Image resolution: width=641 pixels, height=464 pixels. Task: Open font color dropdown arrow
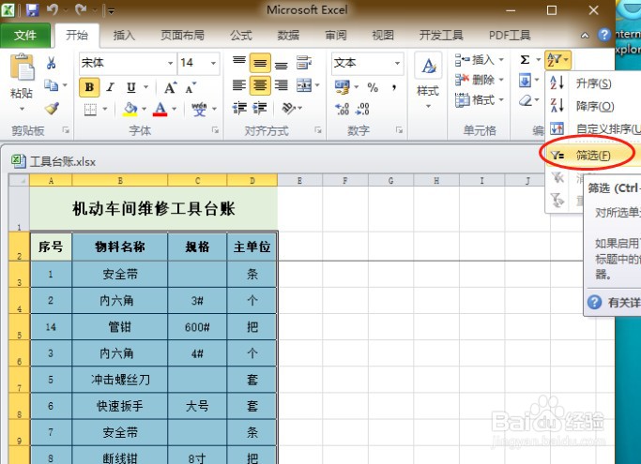[x=175, y=109]
